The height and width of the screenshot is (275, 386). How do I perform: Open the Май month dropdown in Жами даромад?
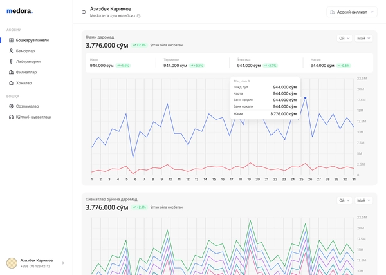[363, 38]
